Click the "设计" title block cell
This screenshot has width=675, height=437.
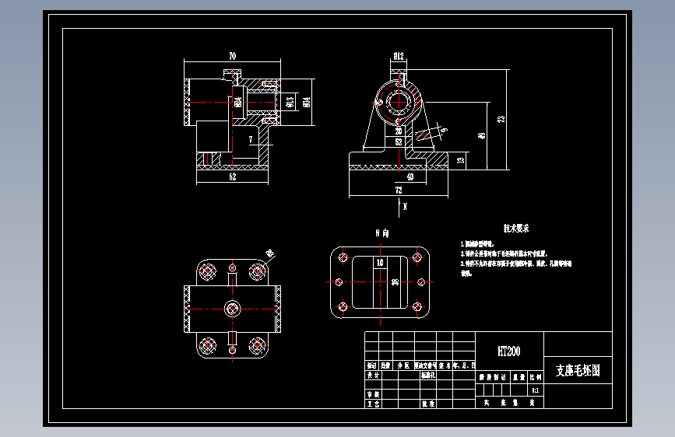click(373, 375)
